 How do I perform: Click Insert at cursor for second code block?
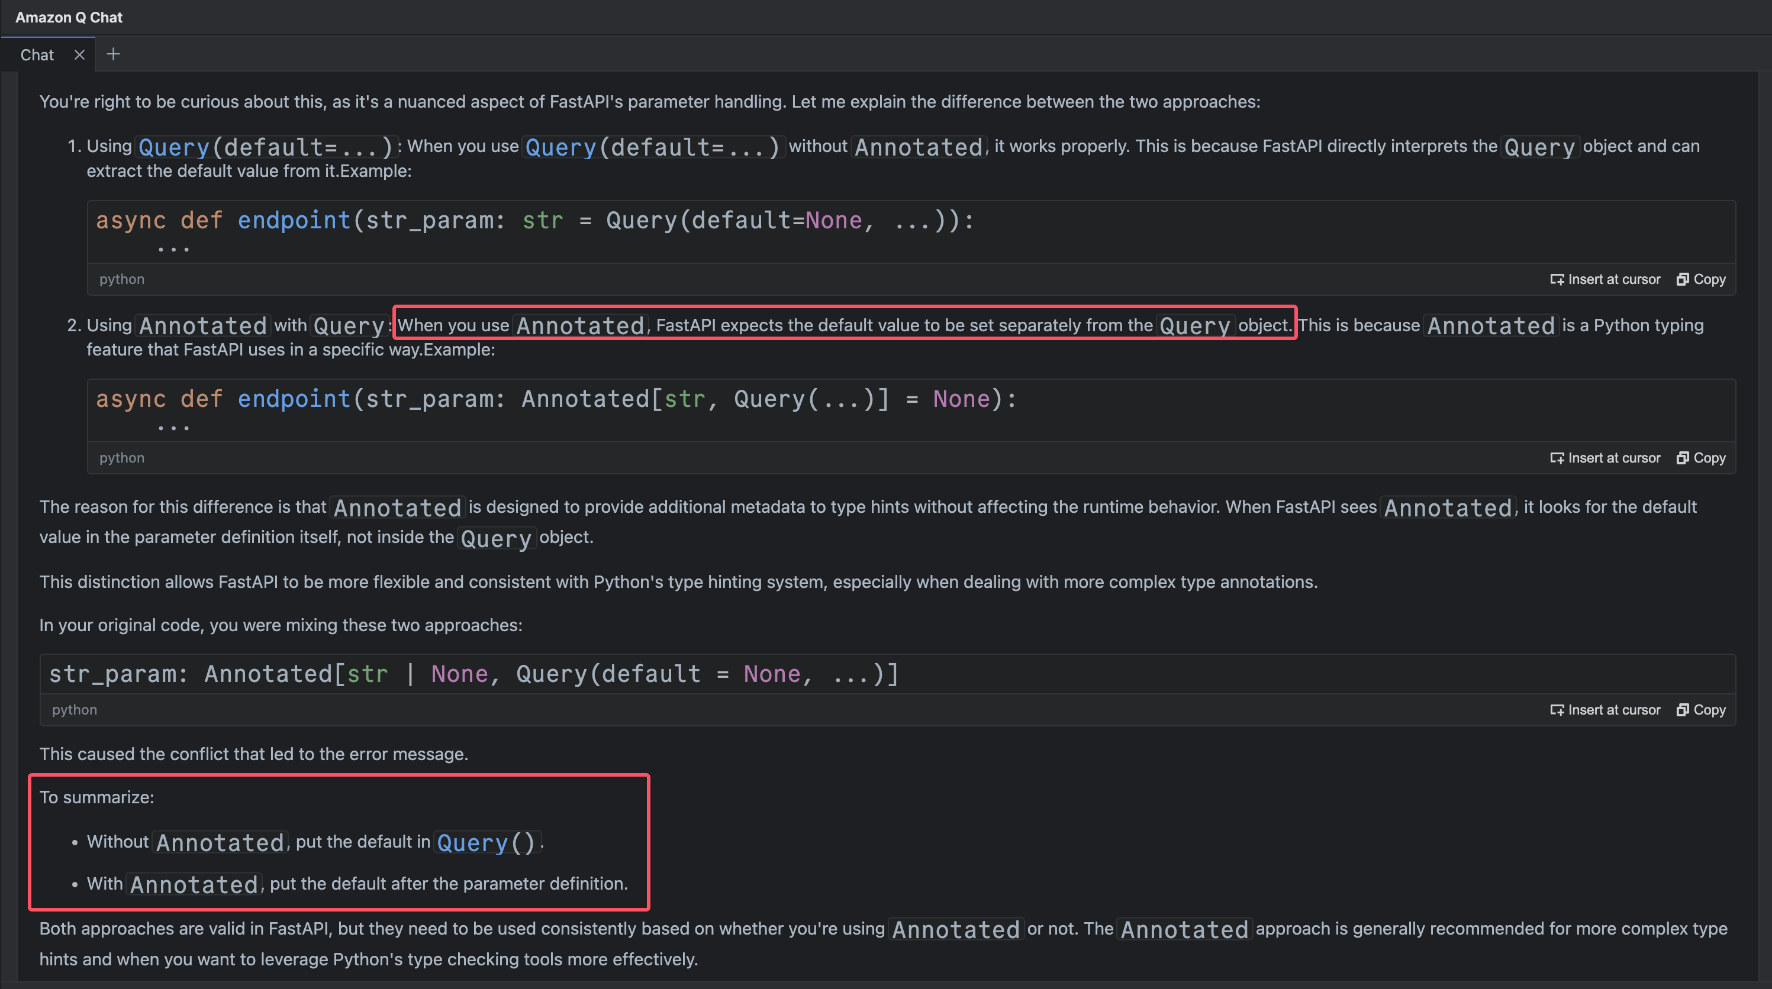(1604, 457)
